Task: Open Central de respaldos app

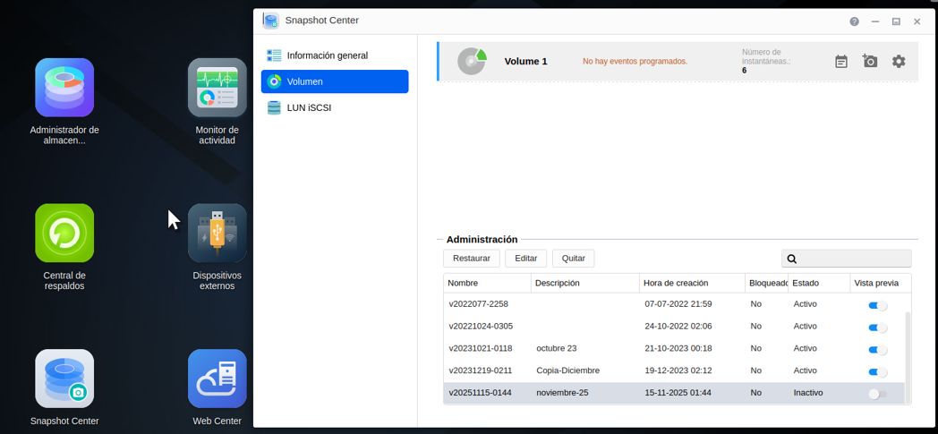Action: pyautogui.click(x=64, y=234)
